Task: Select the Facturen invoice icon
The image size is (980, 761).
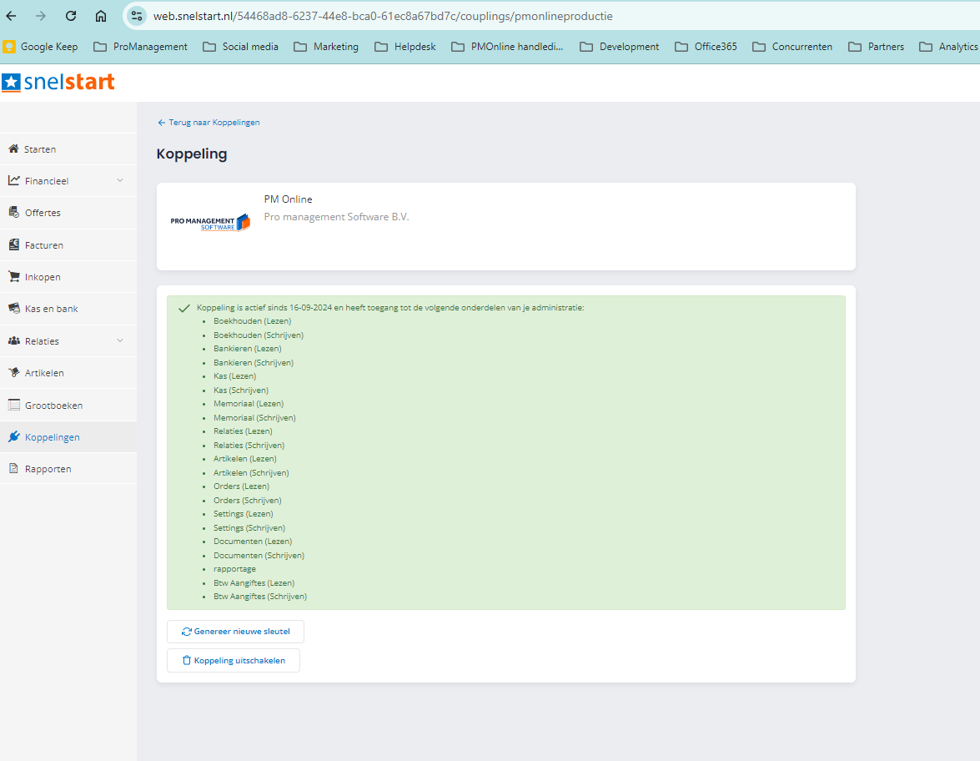Action: (x=13, y=244)
